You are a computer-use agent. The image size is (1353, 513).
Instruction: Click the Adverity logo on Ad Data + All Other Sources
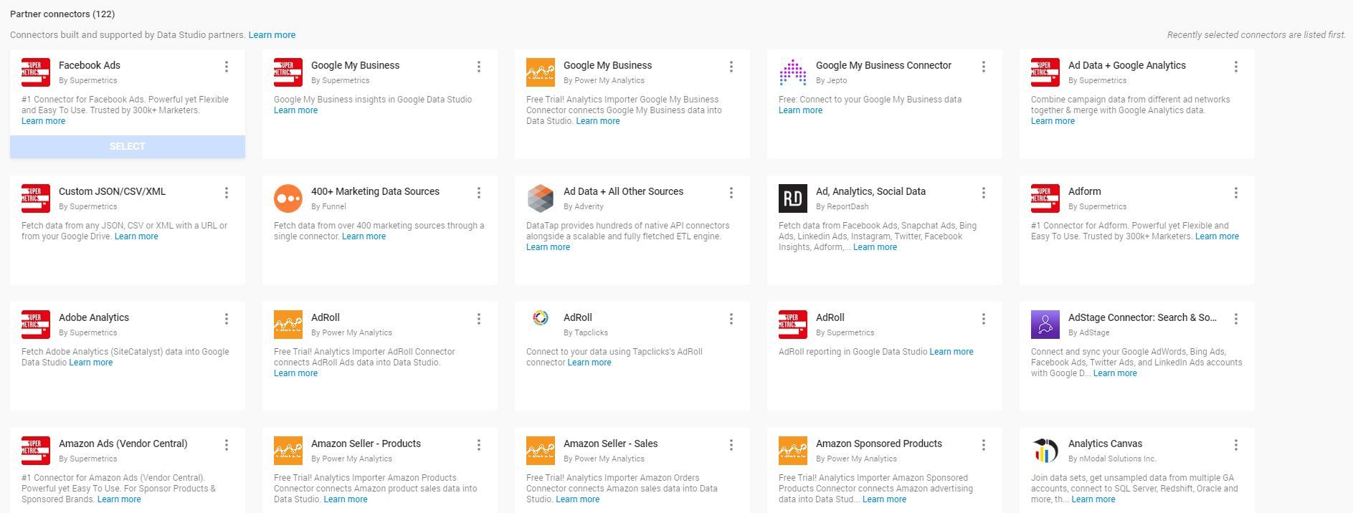pos(541,198)
